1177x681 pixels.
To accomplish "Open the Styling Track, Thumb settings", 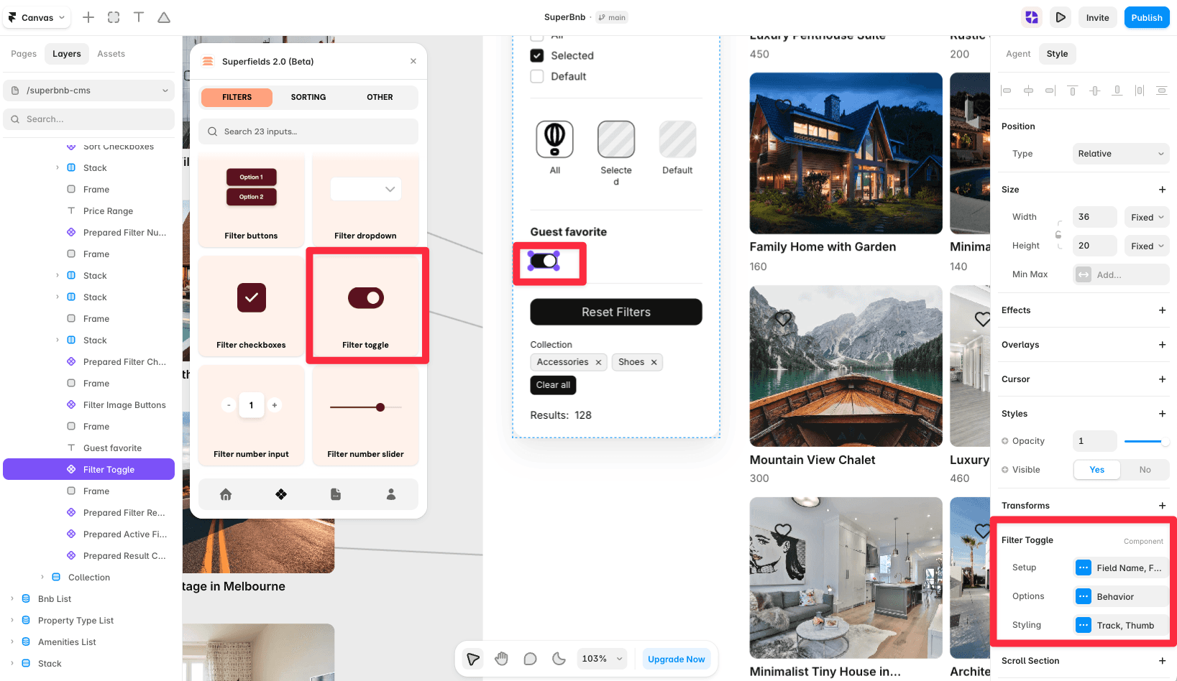I will (x=1121, y=626).
